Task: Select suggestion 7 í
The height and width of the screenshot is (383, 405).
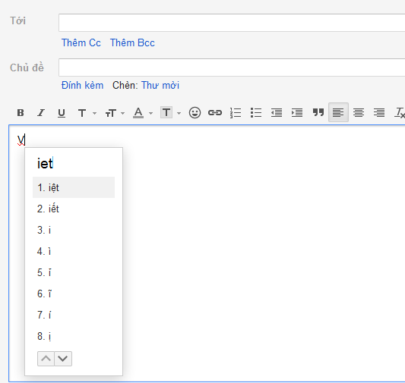Action: coord(74,315)
